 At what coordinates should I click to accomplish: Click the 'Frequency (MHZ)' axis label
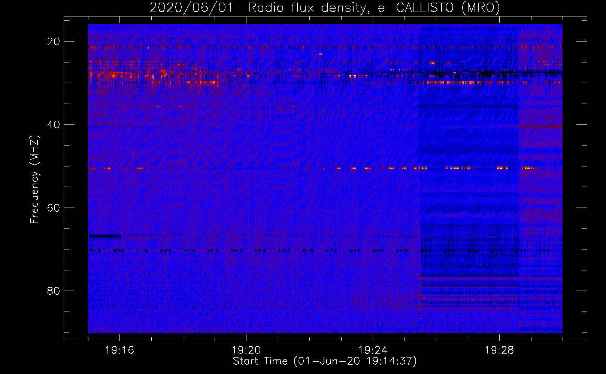34,180
